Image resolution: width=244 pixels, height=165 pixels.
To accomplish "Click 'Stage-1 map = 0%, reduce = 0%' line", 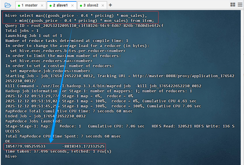I will click(69, 96).
